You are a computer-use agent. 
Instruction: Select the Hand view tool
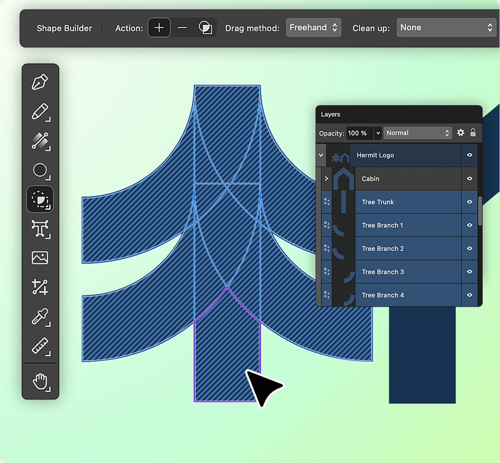(40, 382)
